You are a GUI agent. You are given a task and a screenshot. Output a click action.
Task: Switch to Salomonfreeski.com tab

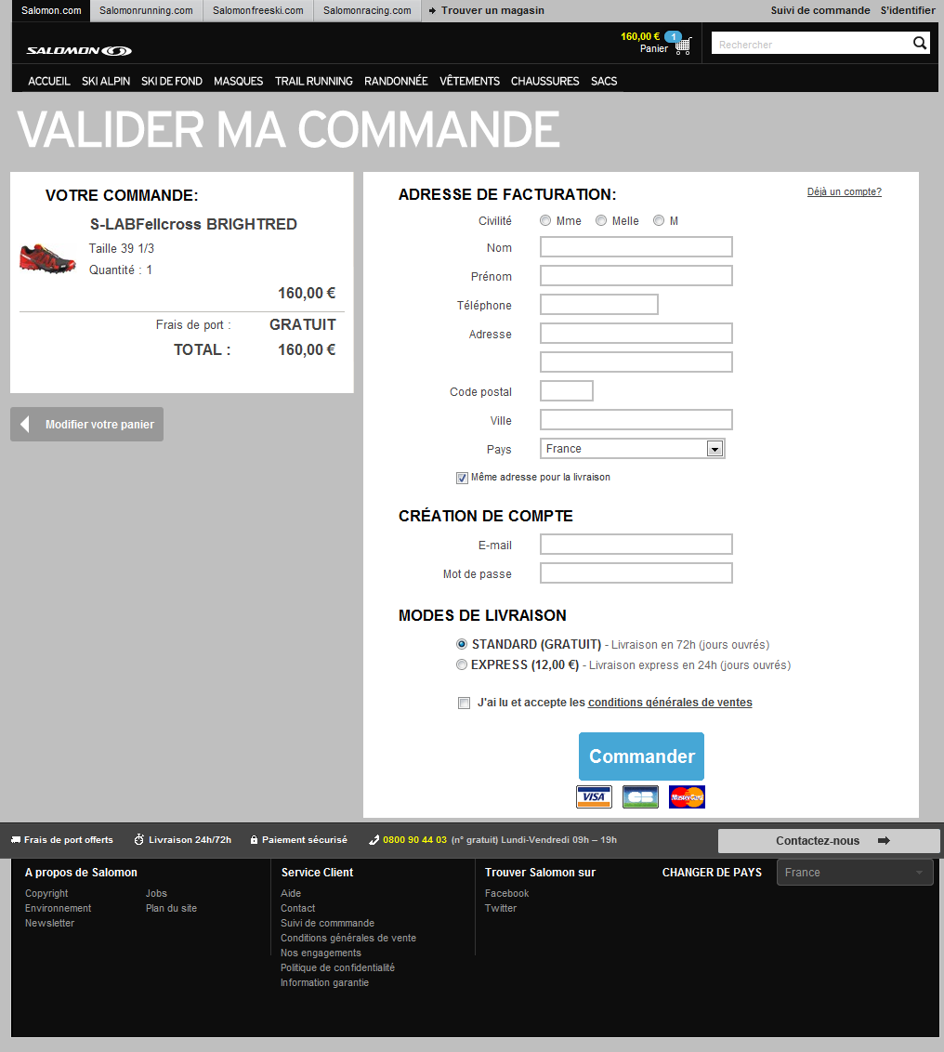point(258,11)
